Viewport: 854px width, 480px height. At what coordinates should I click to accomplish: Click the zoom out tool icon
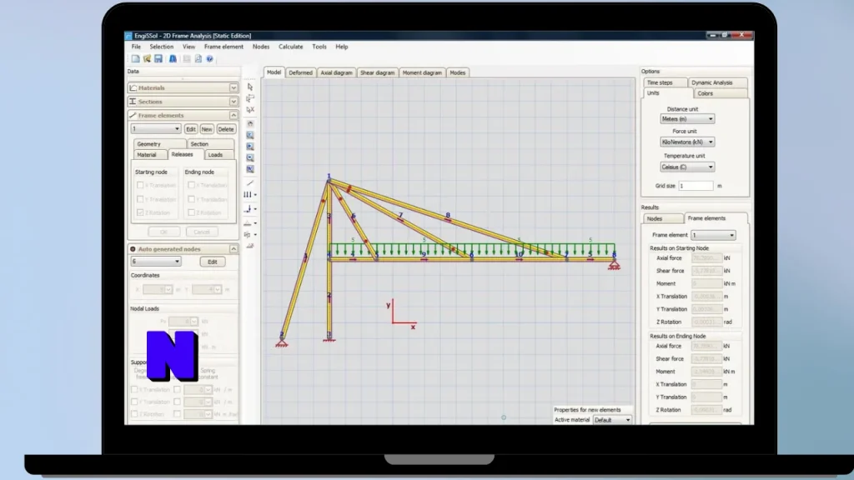[250, 157]
